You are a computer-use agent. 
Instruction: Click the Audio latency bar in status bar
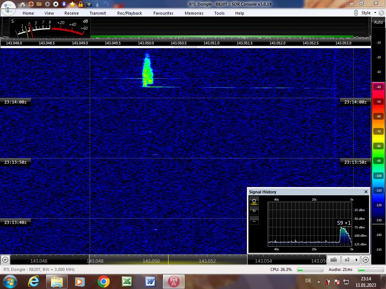click(x=371, y=270)
